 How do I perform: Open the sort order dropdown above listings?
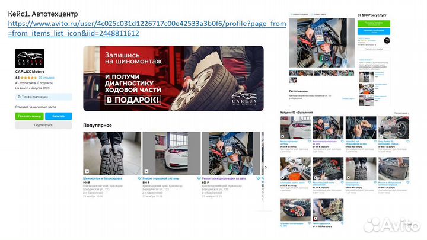tap(401, 112)
